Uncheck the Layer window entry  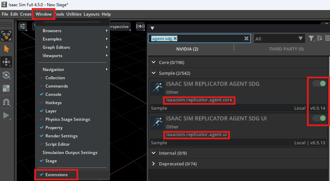[x=73, y=111]
